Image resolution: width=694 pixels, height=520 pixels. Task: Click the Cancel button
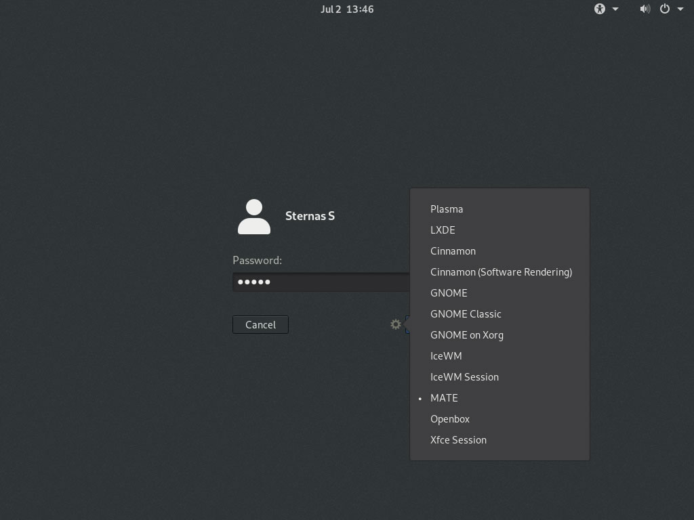click(x=260, y=324)
